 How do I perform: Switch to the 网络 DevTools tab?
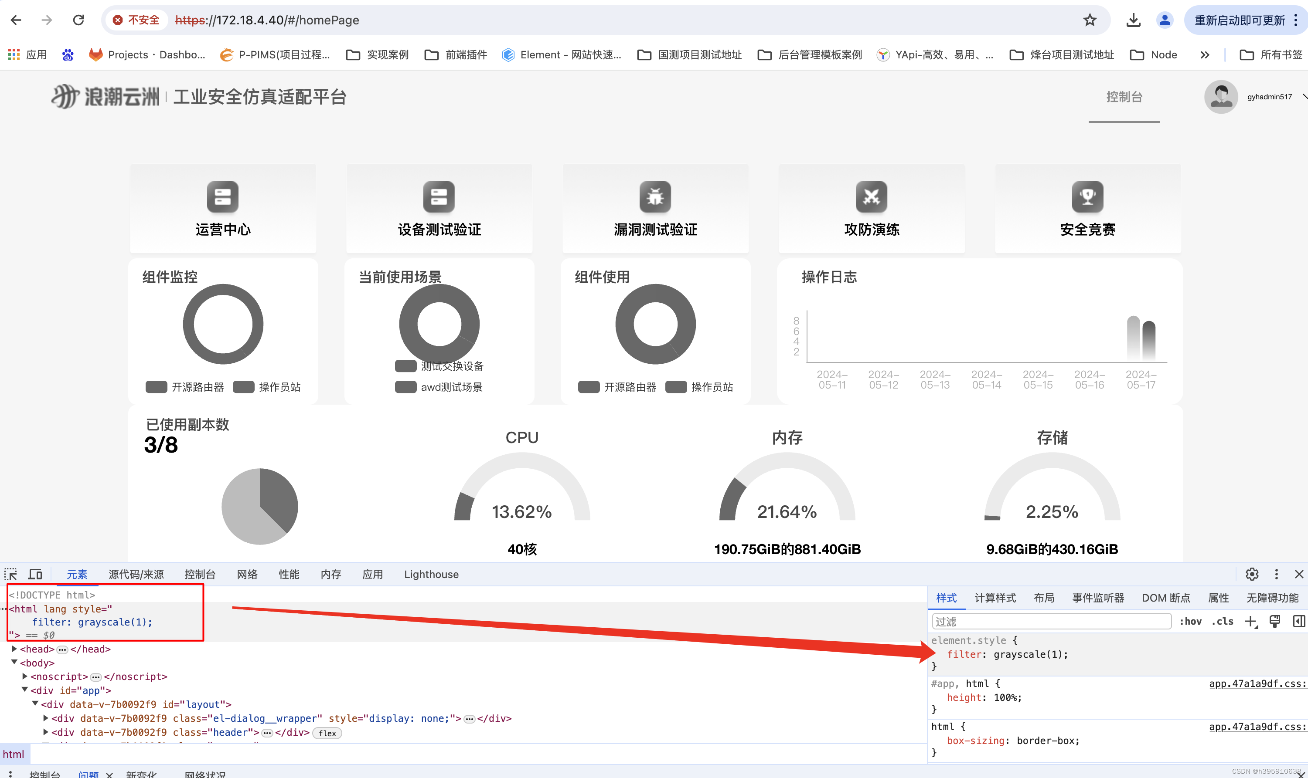point(247,574)
